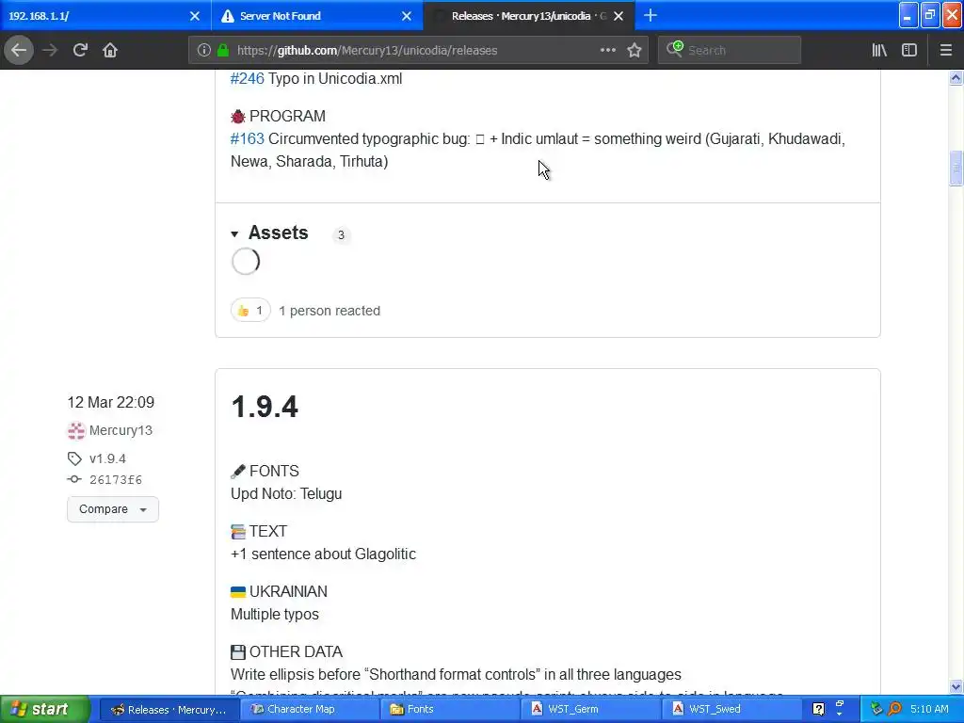Open the v1.9.4 tag link
The image size is (964, 723).
107,458
